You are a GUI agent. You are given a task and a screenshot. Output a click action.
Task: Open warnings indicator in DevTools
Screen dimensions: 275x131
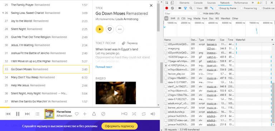point(259,3)
